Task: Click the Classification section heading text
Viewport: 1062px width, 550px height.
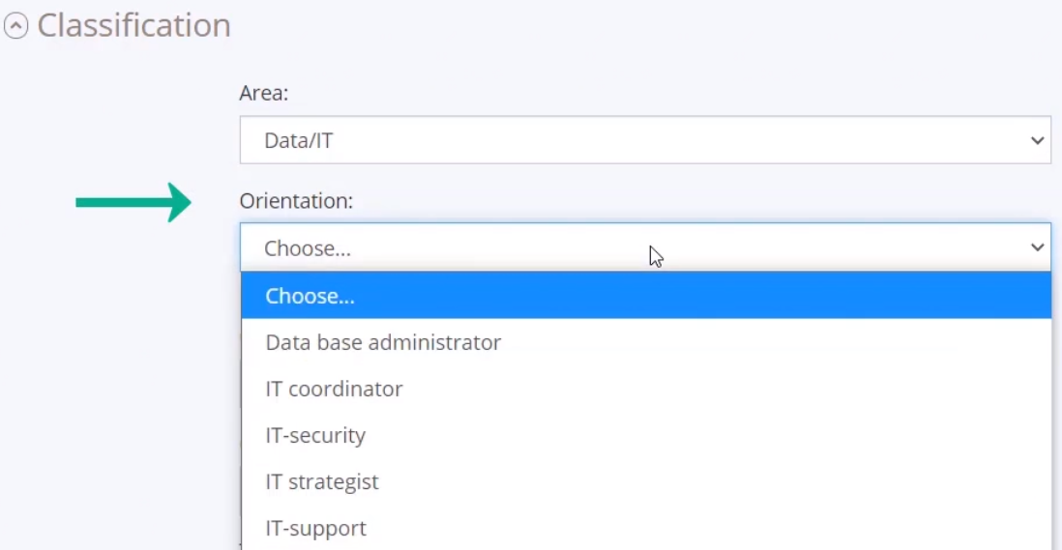Action: [134, 26]
